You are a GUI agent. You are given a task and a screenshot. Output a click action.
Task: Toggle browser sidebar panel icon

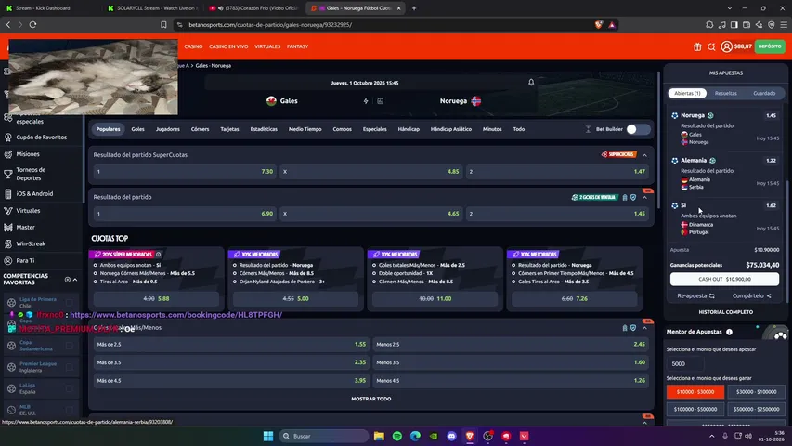tap(734, 24)
